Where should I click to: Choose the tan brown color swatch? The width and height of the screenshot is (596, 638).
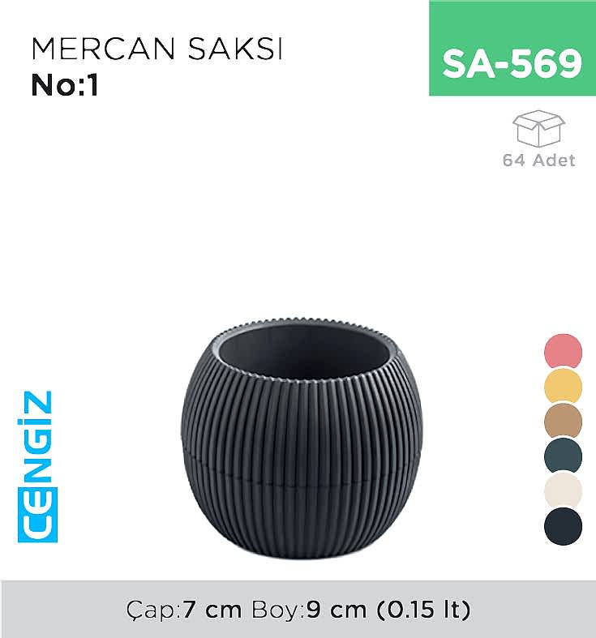[x=563, y=421]
